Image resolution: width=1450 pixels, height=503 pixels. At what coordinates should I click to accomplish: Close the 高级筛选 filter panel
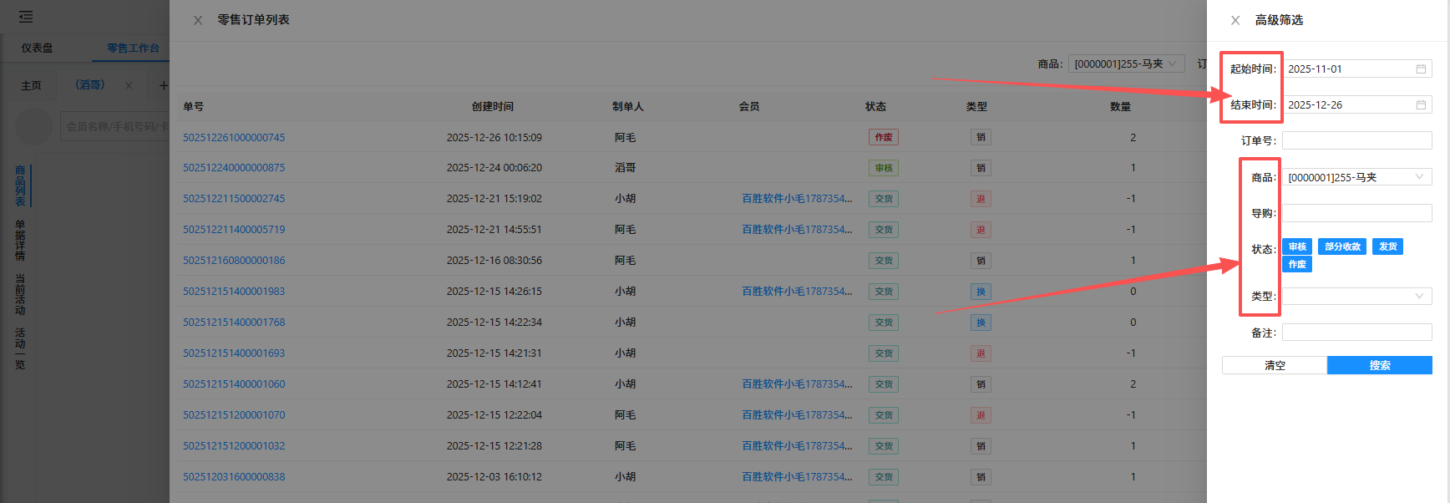pos(1235,20)
